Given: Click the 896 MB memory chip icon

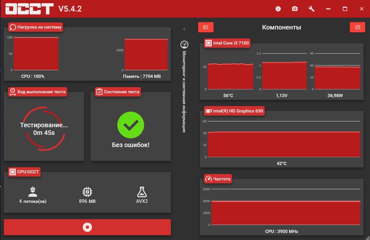Looking at the screenshot, I should point(87,192).
